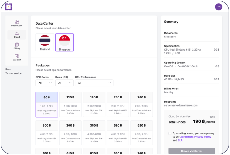
Task: Open the Rams (GB) dropdown
Action: (x=64, y=83)
